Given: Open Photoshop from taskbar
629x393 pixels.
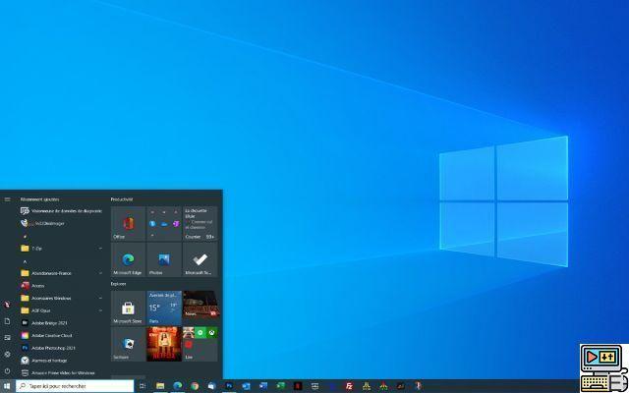Looking at the screenshot, I should pos(229,386).
